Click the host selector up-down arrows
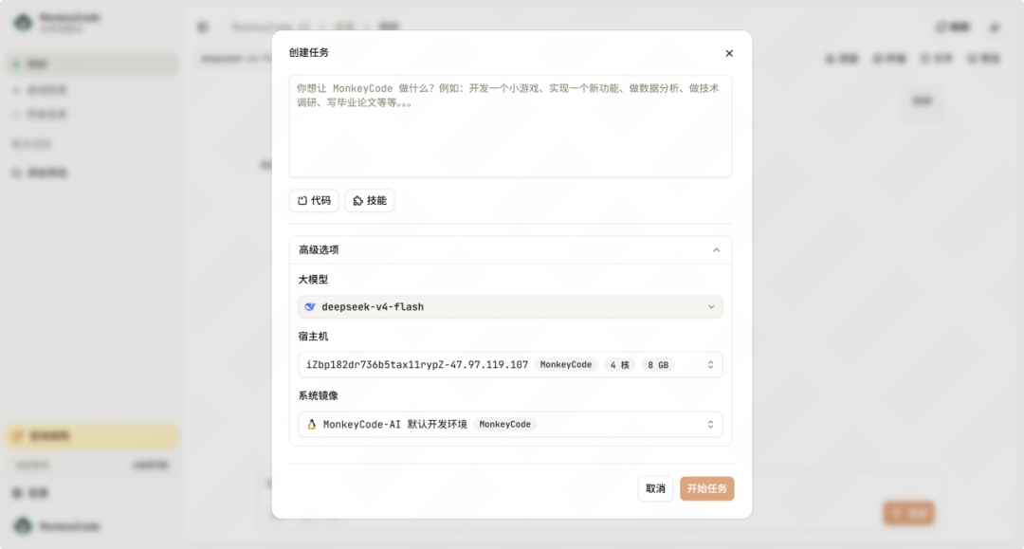 point(710,365)
